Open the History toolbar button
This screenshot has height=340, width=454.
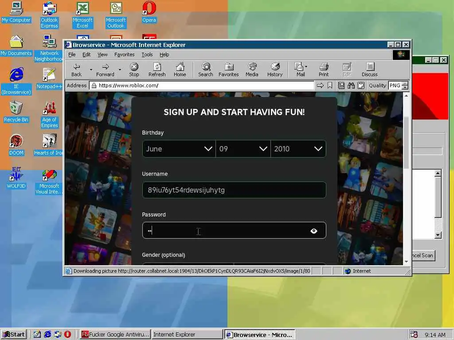coord(275,70)
